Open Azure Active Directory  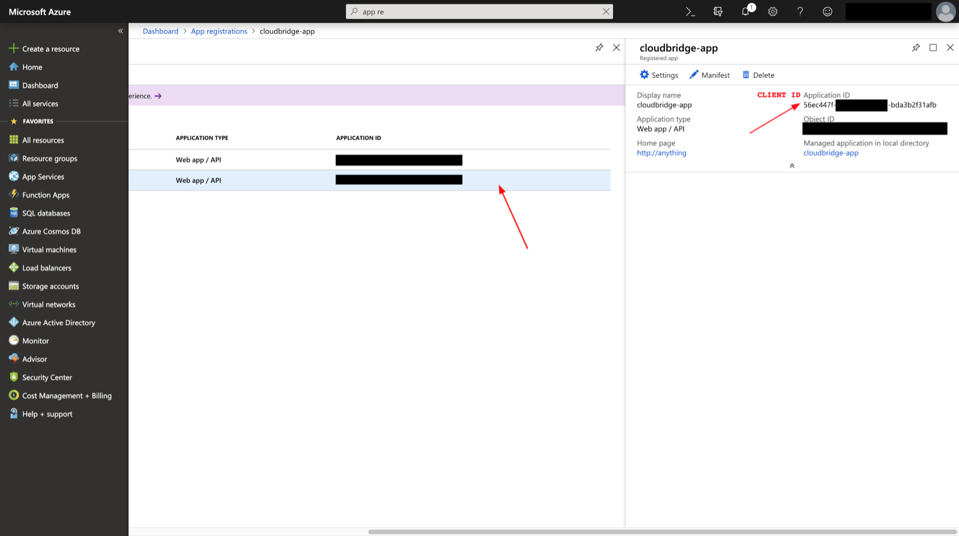tap(52, 323)
